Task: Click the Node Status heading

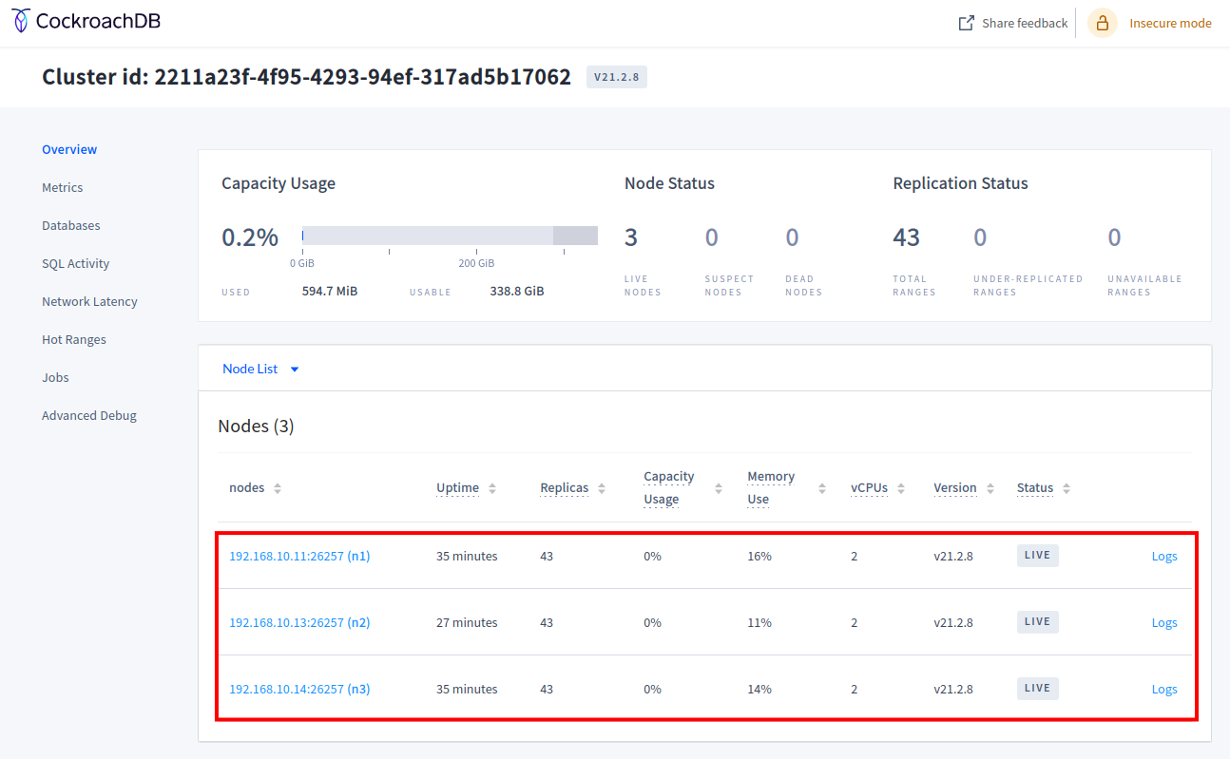Action: pos(669,183)
